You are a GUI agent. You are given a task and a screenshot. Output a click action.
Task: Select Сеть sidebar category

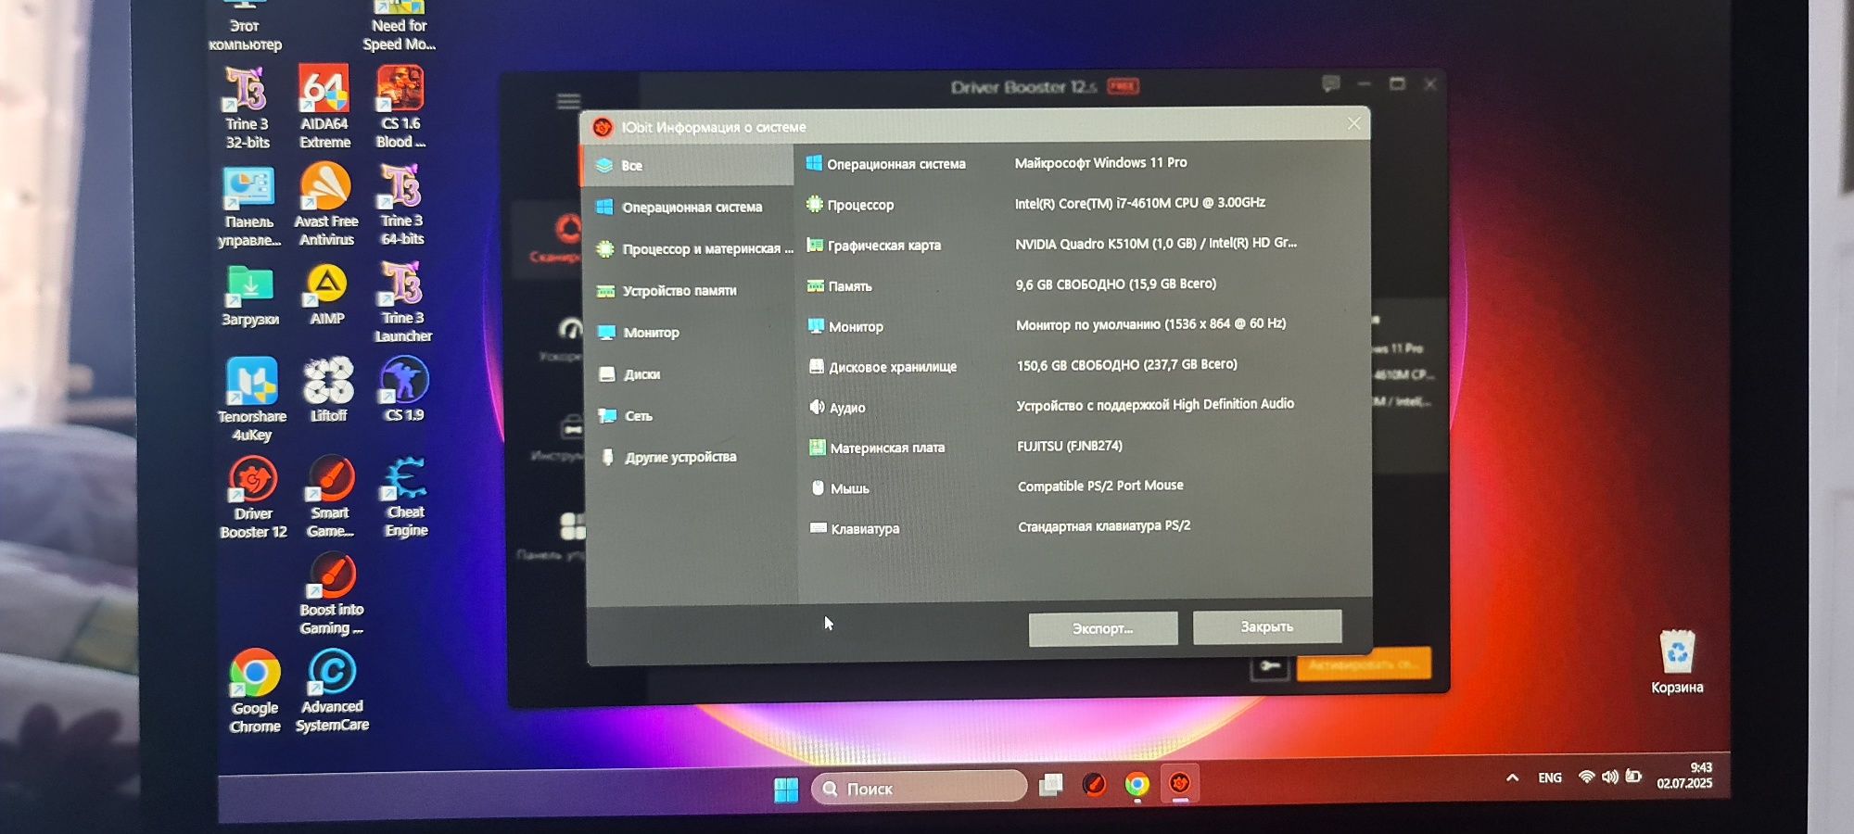tap(691, 416)
